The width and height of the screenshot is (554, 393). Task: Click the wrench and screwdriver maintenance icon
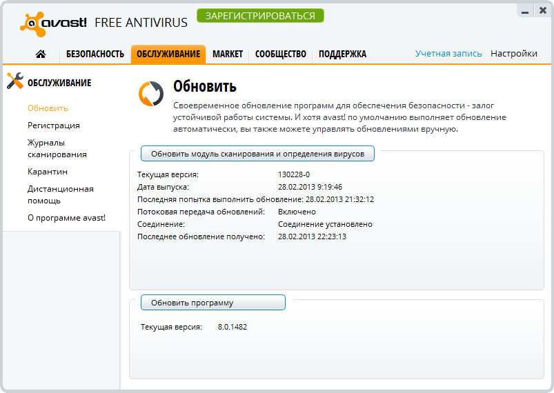click(x=15, y=81)
